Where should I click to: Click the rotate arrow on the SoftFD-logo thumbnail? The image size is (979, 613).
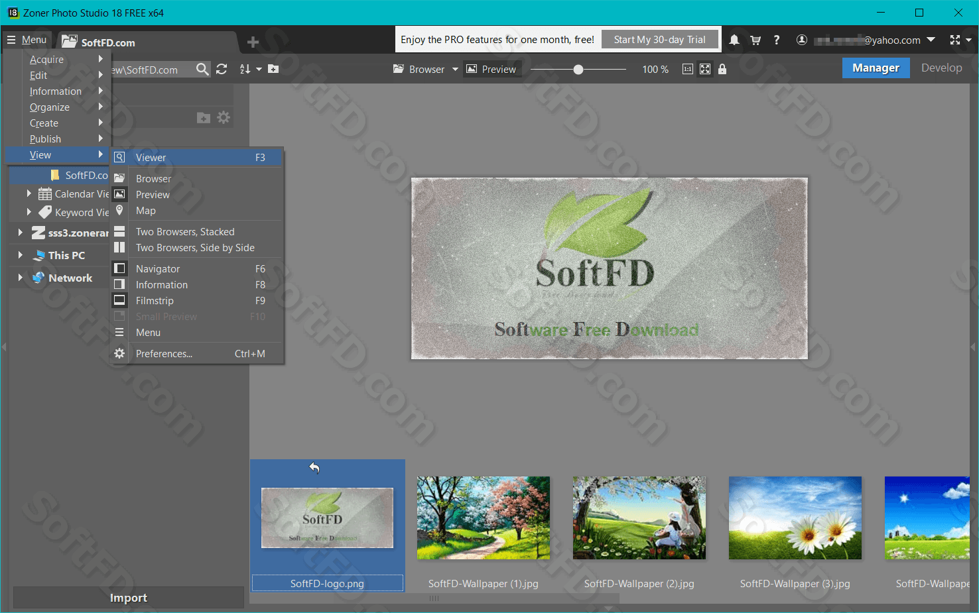314,468
